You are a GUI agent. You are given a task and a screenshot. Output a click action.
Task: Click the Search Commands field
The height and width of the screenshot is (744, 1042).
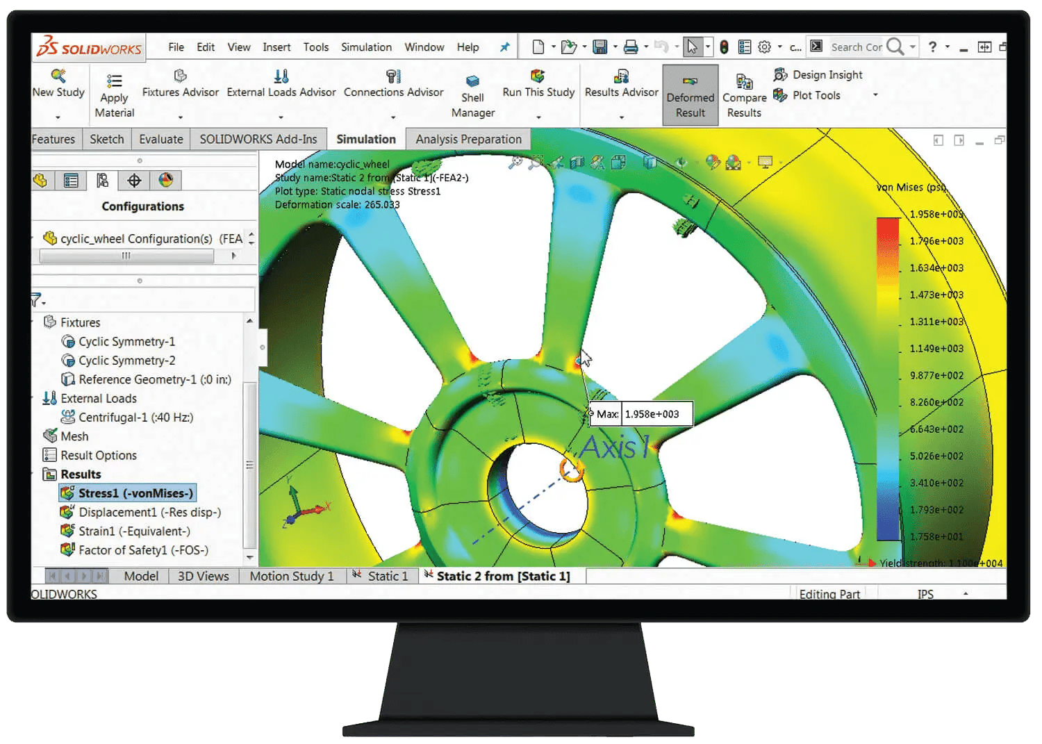(x=857, y=47)
